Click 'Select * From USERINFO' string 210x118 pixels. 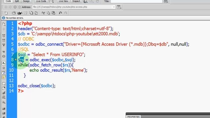point(58,55)
